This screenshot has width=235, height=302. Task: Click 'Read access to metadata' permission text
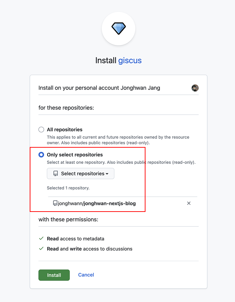(76, 239)
